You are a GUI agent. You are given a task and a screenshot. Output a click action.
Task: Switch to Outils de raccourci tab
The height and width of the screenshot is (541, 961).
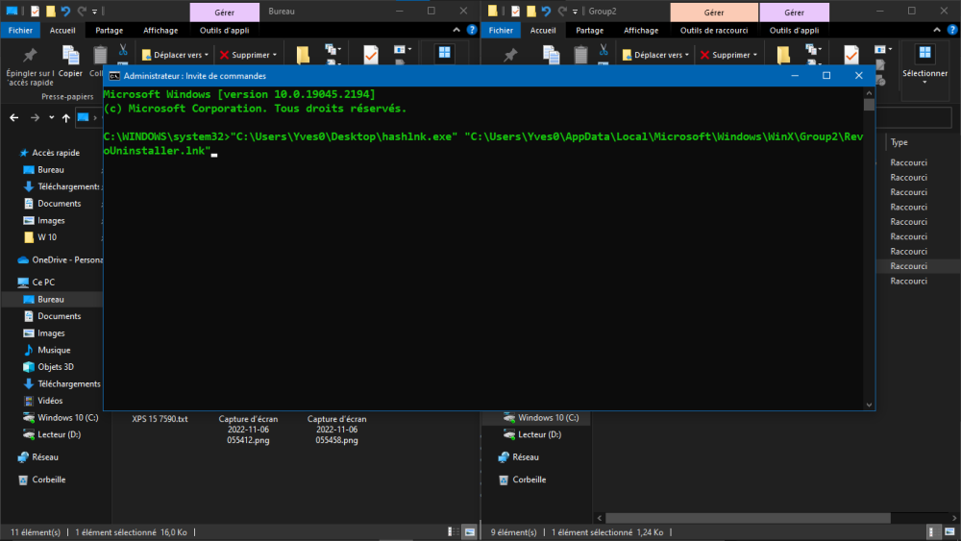point(714,31)
